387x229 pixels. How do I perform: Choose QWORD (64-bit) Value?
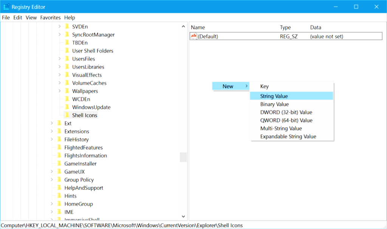click(291, 120)
